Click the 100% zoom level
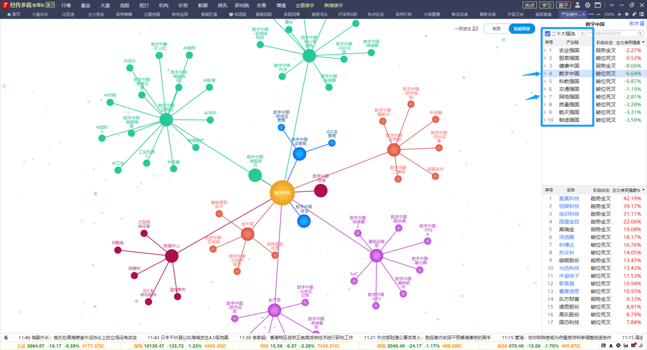Screen dimensions: 647x350 [609, 15]
